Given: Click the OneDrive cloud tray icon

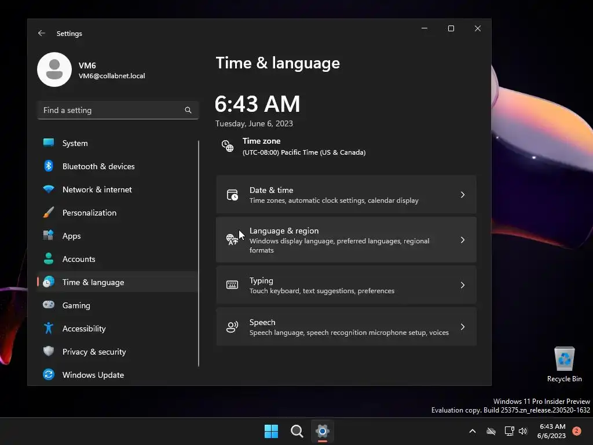Looking at the screenshot, I should (491, 431).
